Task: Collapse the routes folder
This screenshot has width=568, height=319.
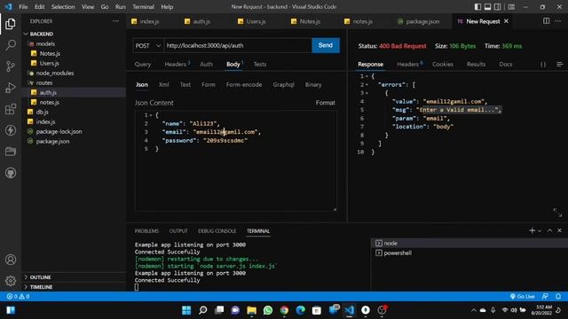Action: [x=74, y=82]
